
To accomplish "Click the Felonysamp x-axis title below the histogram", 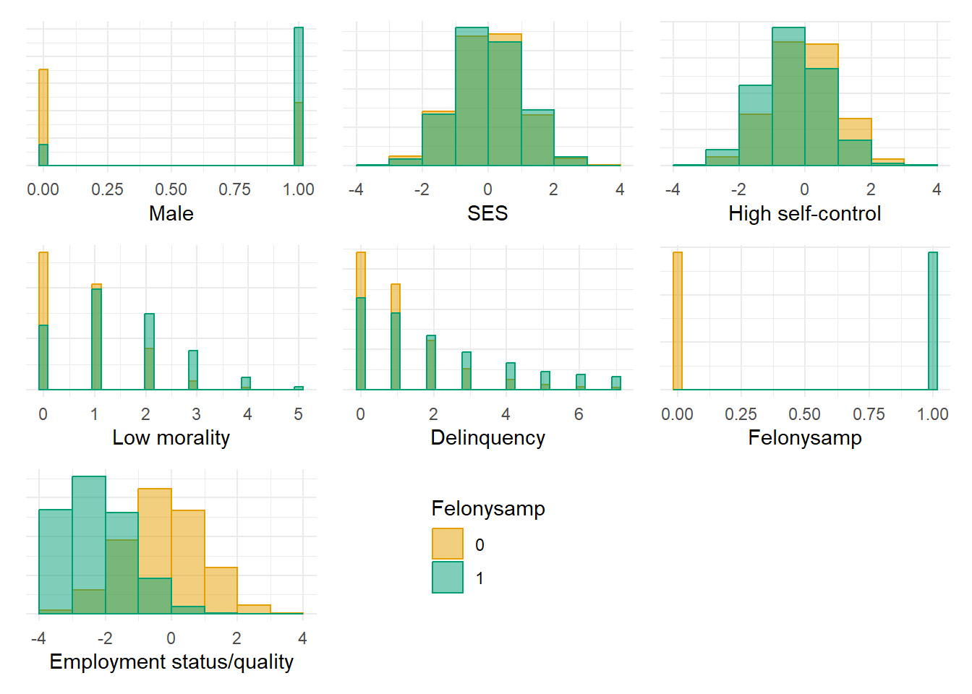I will (x=804, y=438).
